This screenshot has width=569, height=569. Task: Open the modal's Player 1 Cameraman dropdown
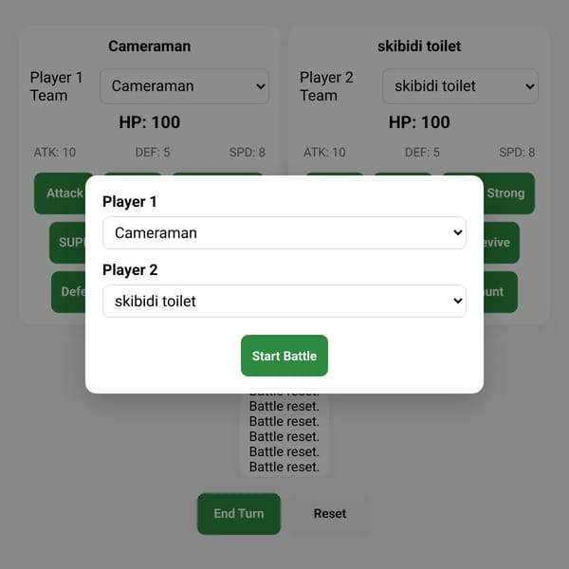(x=284, y=232)
